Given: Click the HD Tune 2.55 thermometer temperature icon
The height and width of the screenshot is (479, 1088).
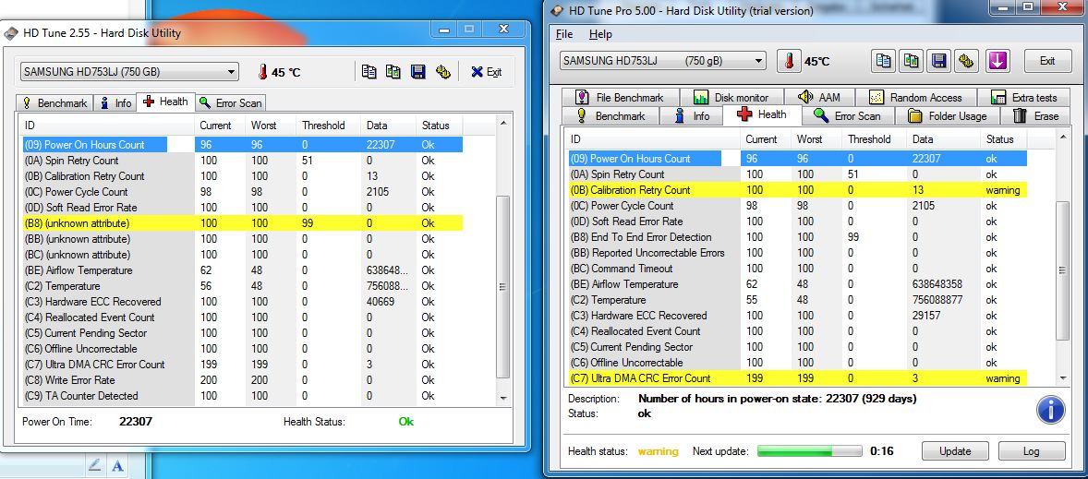Looking at the screenshot, I should (263, 71).
